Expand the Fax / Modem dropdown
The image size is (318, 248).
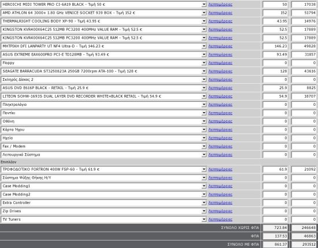(x=103, y=146)
